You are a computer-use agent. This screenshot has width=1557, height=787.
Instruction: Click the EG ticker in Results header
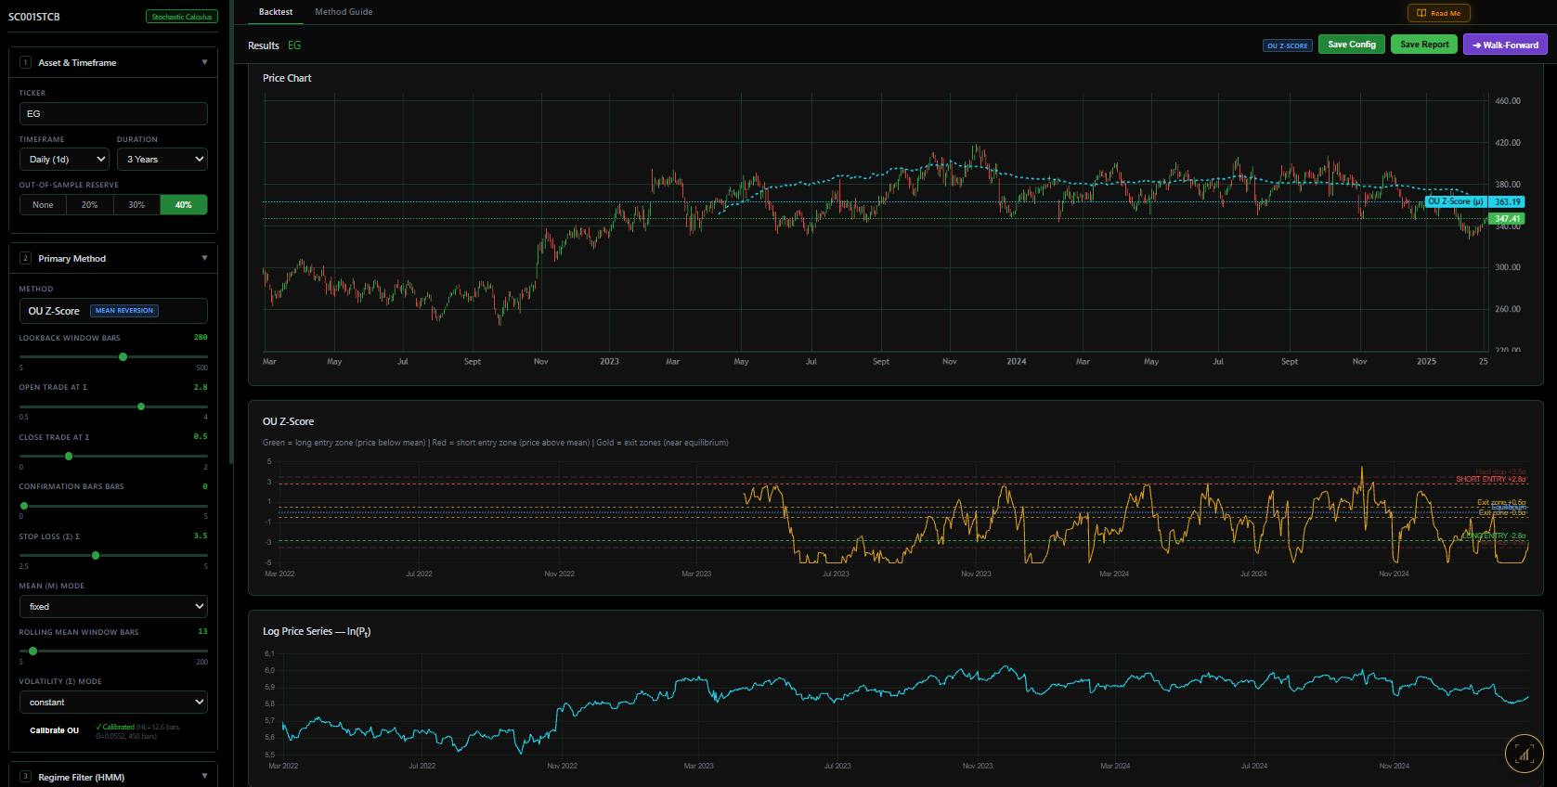pos(294,45)
